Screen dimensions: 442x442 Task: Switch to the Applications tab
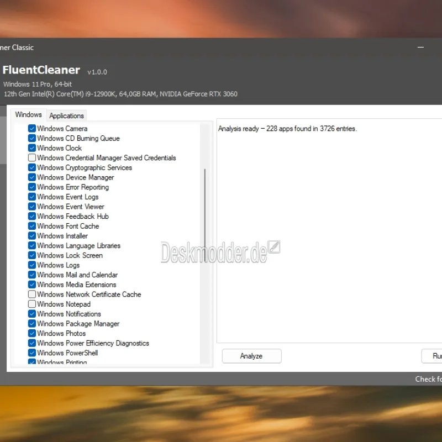[x=66, y=115]
